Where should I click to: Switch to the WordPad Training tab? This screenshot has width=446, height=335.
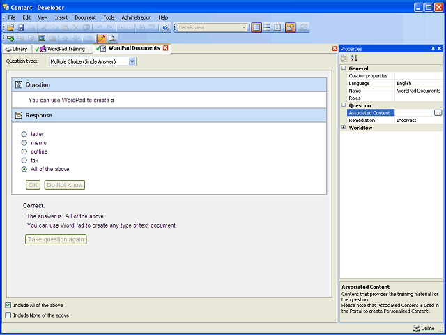(63, 49)
